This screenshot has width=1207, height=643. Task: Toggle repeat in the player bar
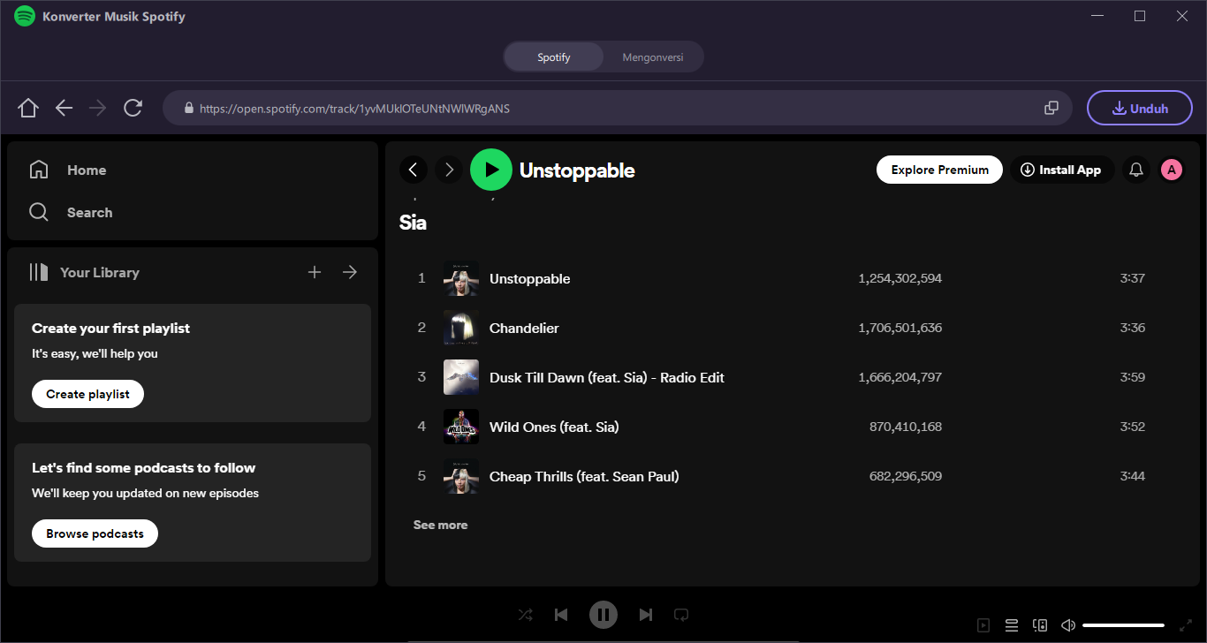click(681, 615)
